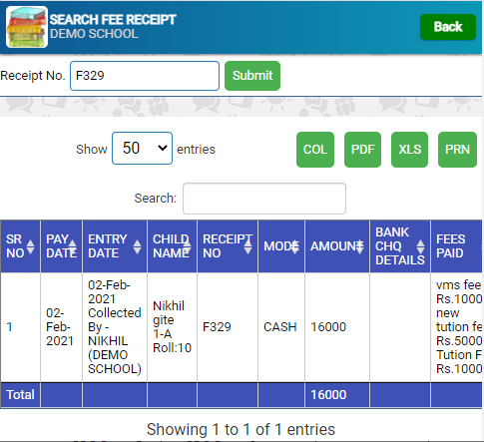Go back using the Back button

[x=448, y=27]
